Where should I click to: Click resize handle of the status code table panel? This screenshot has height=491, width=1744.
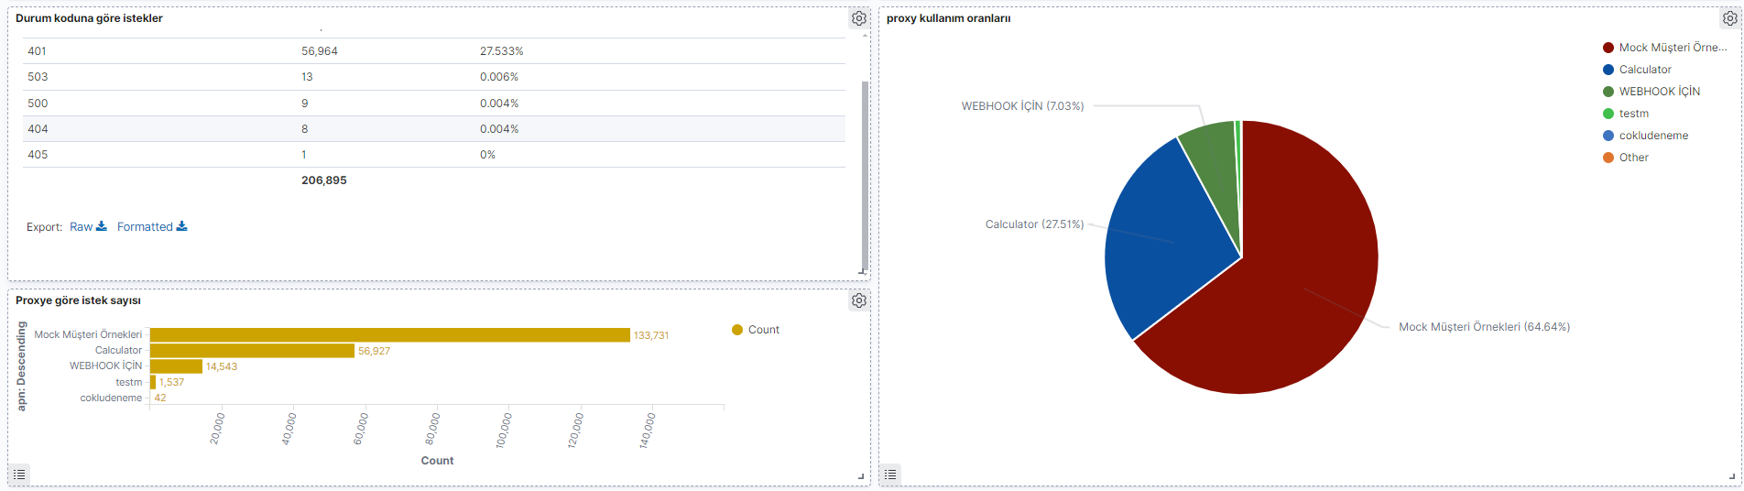click(x=861, y=271)
